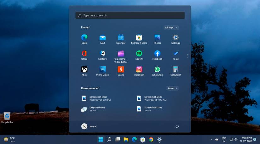Viewport: 260px width, 144px height.
Task: Open the notification count badge in tray
Action: [255, 140]
